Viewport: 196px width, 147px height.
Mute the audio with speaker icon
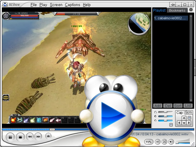171,142
